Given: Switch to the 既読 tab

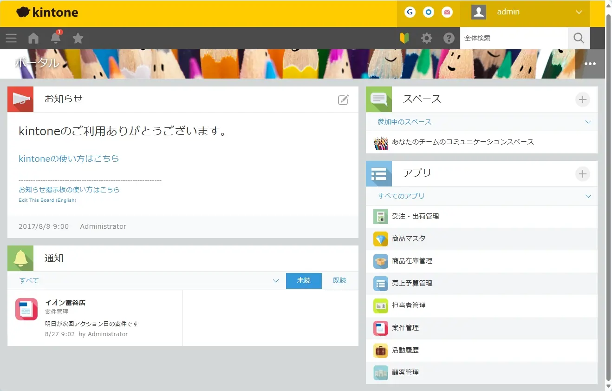Looking at the screenshot, I should pyautogui.click(x=339, y=281).
